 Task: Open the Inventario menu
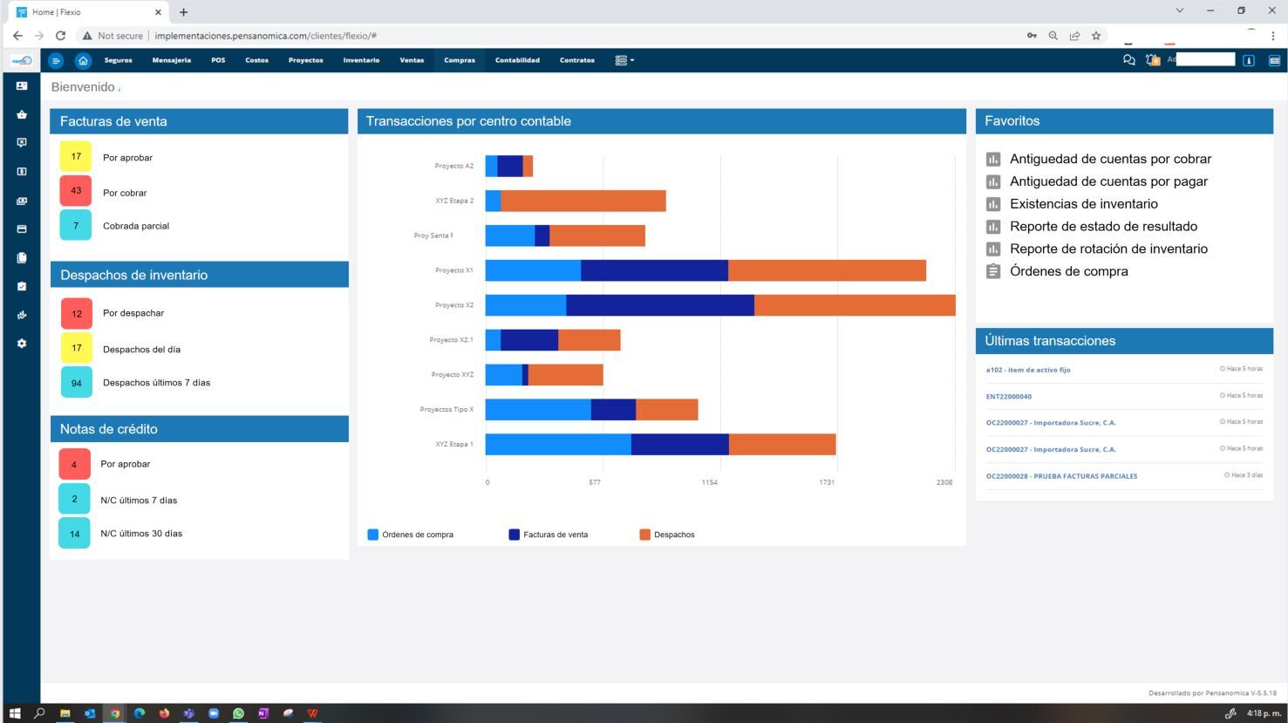(361, 60)
